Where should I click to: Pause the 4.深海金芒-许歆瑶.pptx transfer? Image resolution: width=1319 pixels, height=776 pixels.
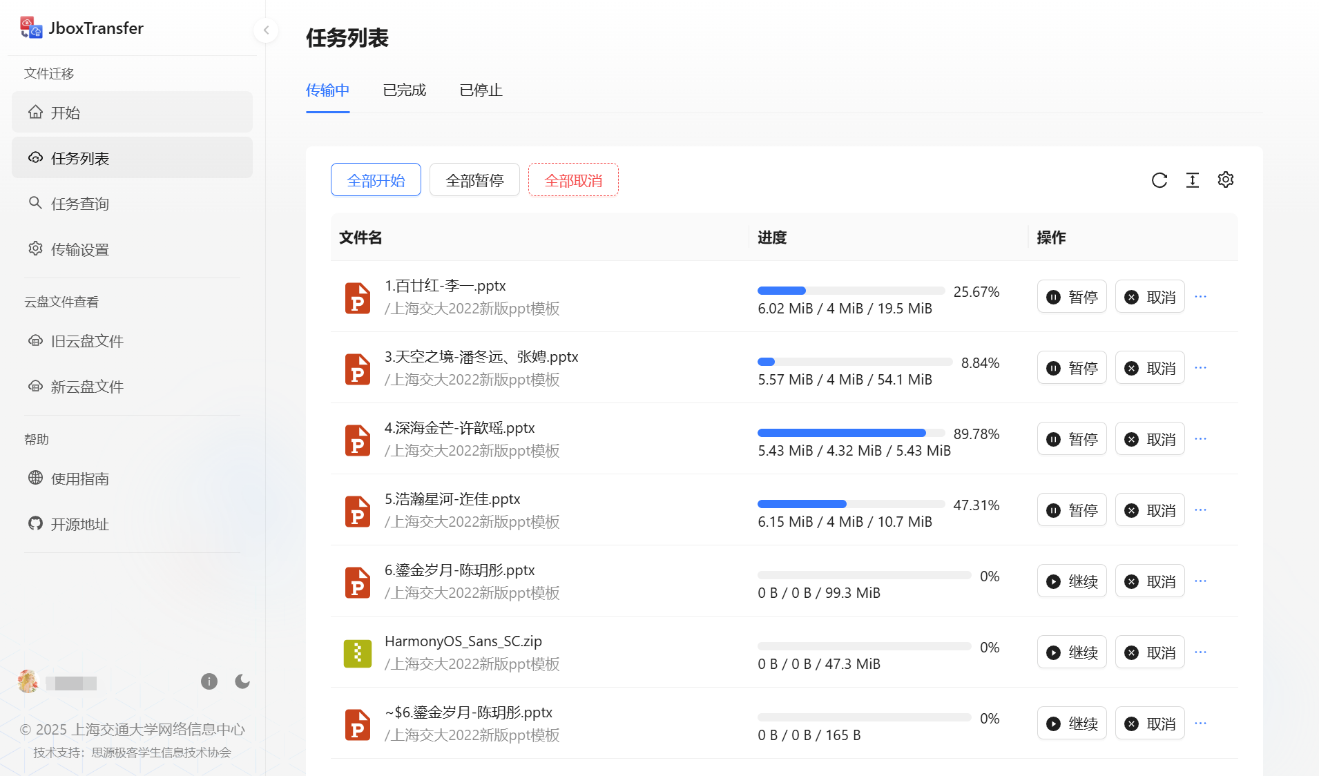[x=1072, y=439]
